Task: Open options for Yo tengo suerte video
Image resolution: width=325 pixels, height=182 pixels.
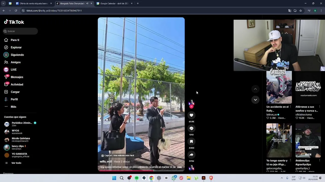Action: click(290, 160)
